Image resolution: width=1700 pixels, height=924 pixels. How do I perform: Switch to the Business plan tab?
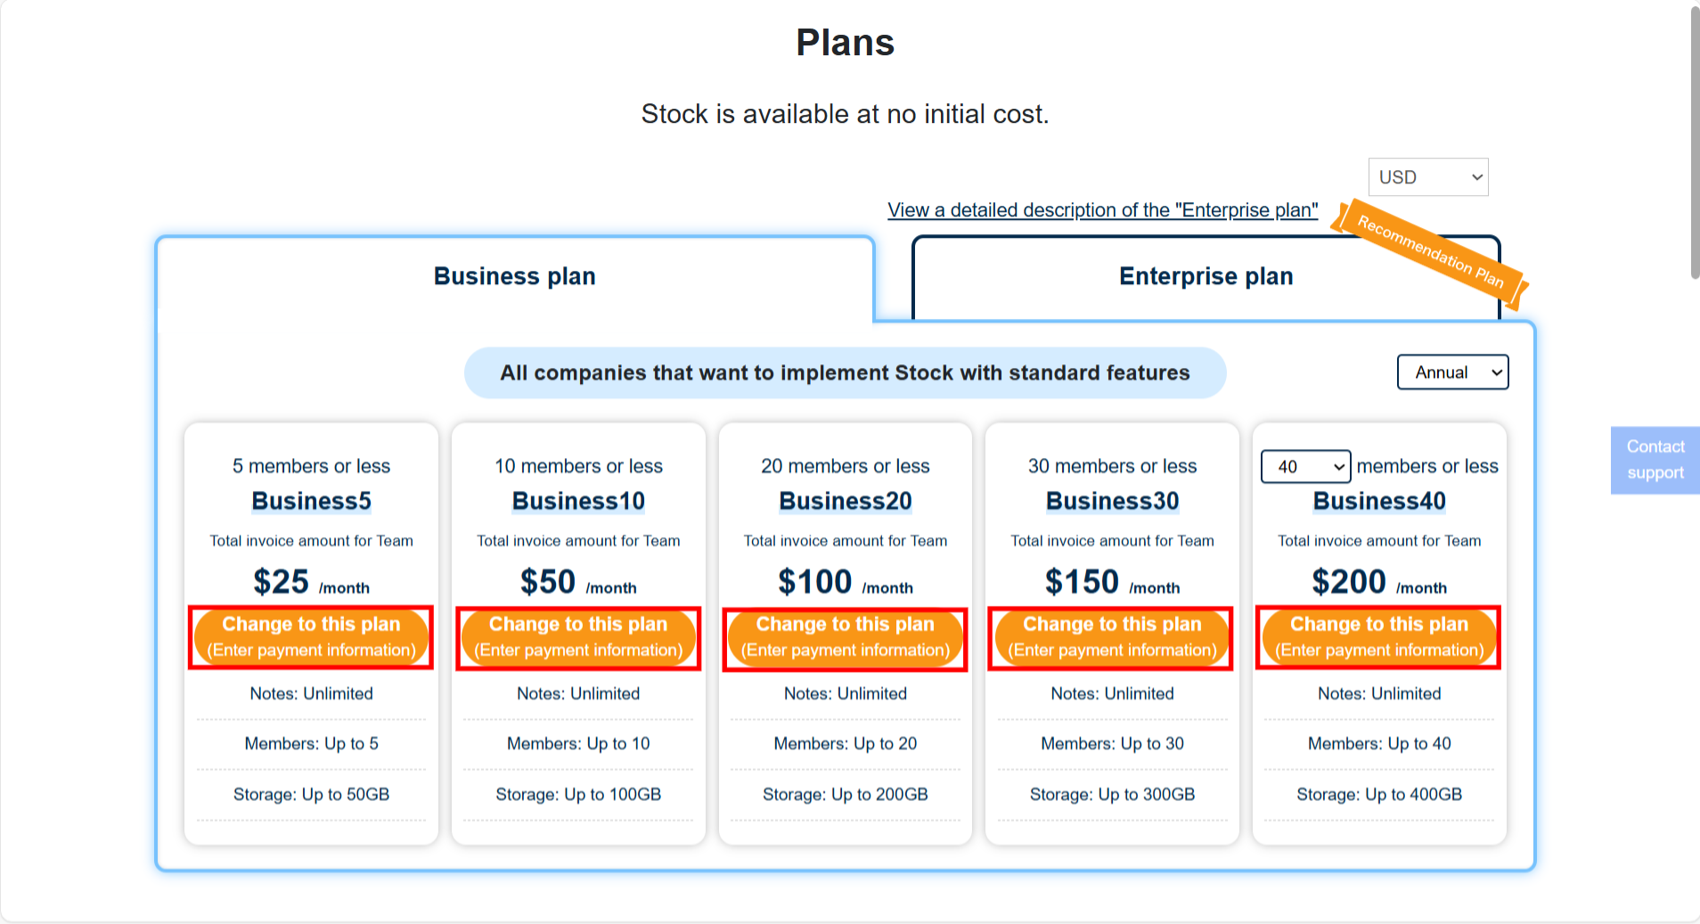(x=513, y=276)
